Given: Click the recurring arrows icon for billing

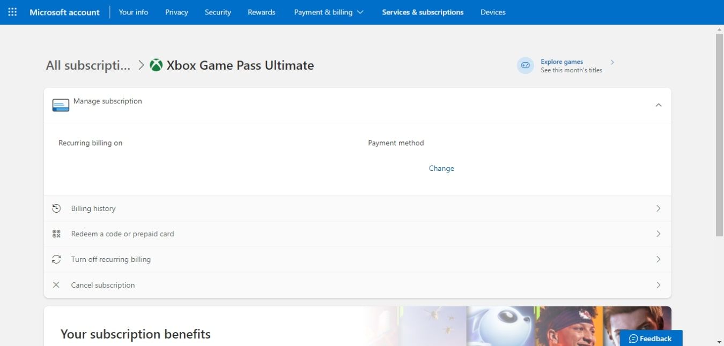Looking at the screenshot, I should pyautogui.click(x=56, y=259).
